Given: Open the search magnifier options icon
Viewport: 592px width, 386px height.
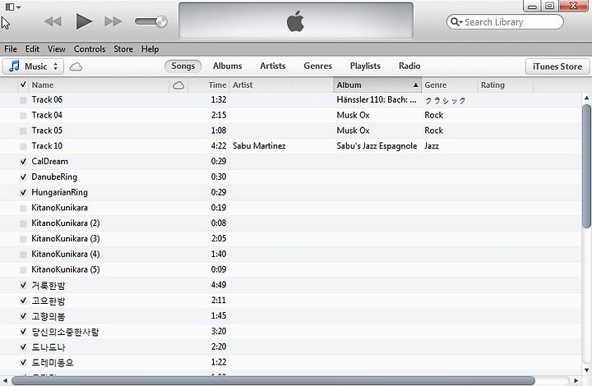Looking at the screenshot, I should 456,22.
